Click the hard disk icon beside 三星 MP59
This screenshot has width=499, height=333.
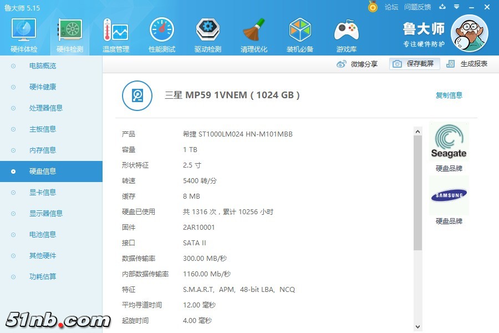[x=137, y=95]
